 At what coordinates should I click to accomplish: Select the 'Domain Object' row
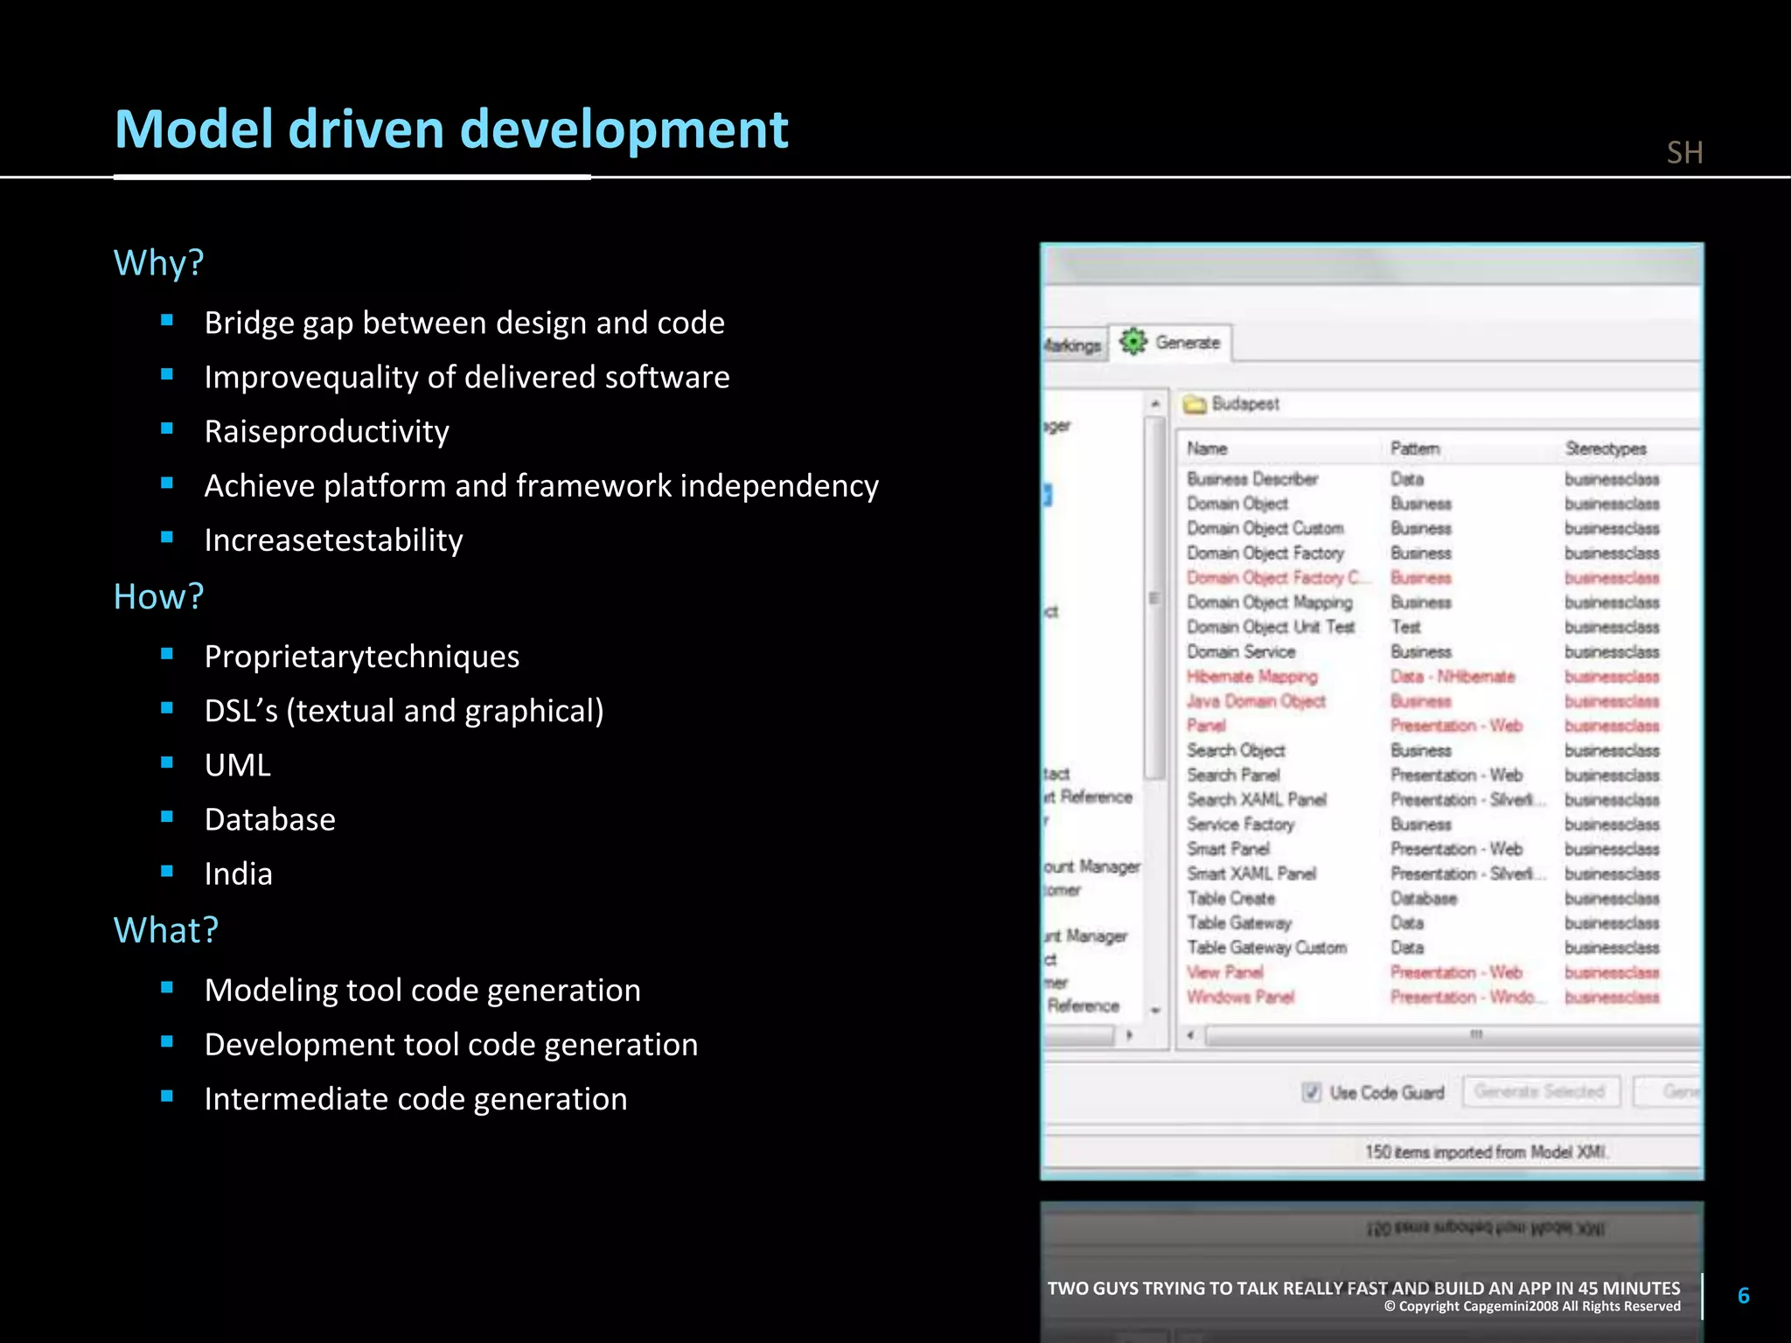(1423, 504)
